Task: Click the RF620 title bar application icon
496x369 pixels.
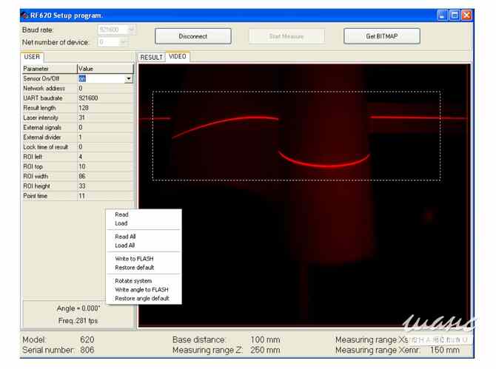Action: [25, 15]
